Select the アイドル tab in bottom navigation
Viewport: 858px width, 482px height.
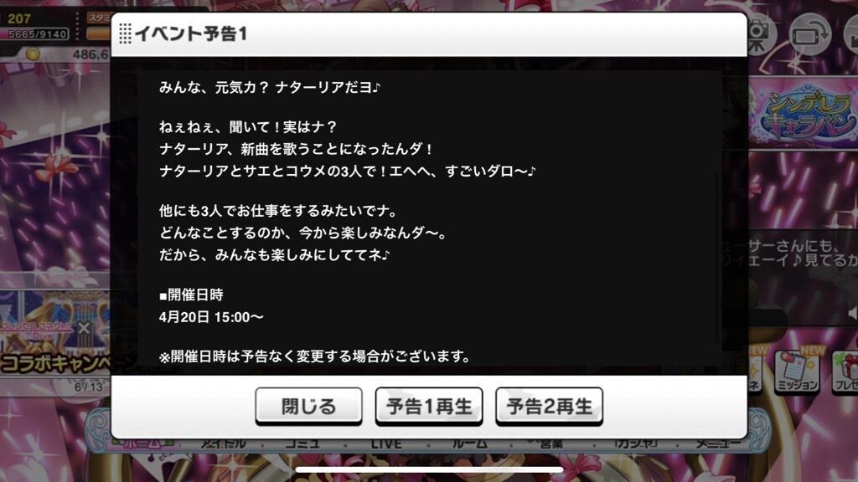pyautogui.click(x=223, y=444)
